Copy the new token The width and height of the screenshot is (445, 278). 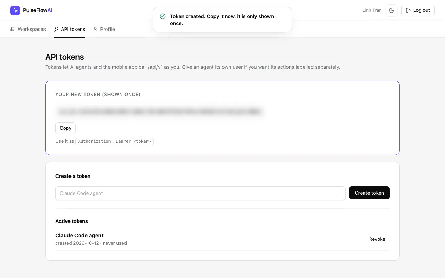click(x=65, y=128)
